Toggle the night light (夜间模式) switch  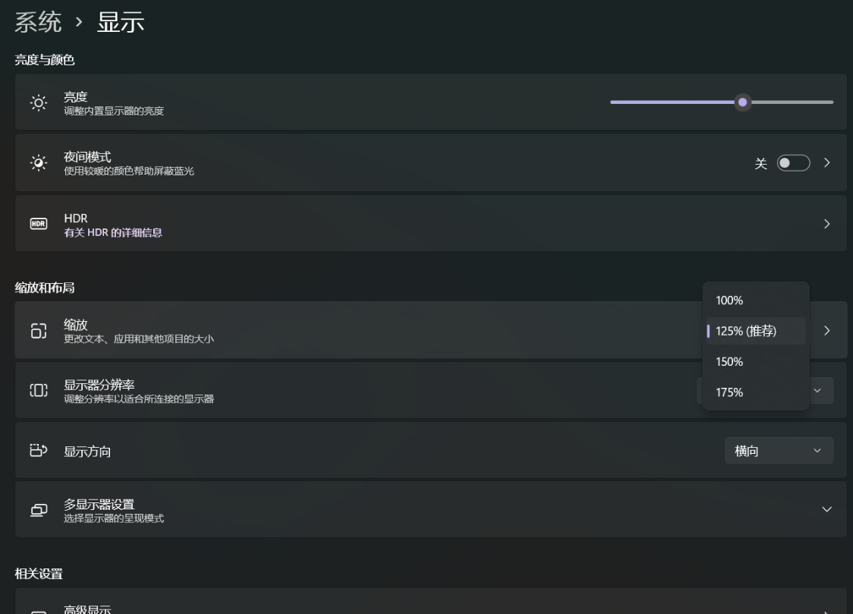coord(794,163)
